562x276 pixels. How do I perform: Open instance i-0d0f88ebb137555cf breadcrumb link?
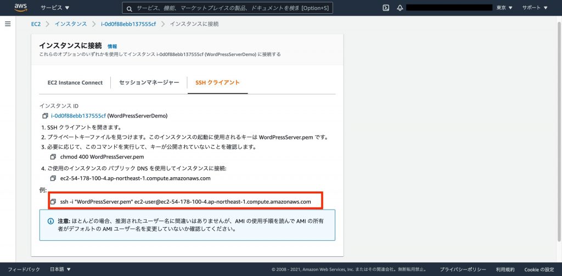[x=128, y=24]
